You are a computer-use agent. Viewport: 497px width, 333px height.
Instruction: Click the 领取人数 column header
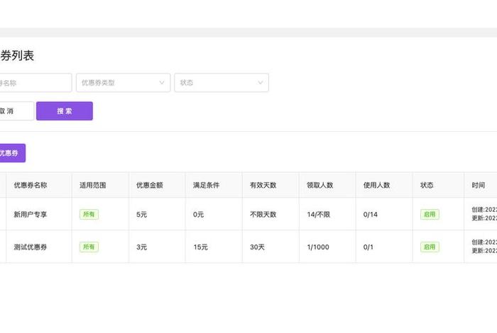[x=320, y=185]
